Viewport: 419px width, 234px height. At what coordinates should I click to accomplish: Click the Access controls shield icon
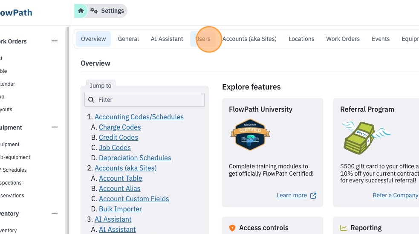point(232,228)
